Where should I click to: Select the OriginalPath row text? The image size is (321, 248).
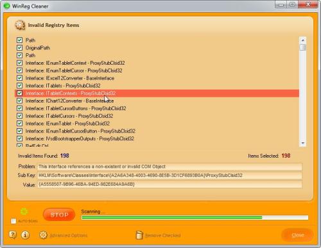[38, 48]
